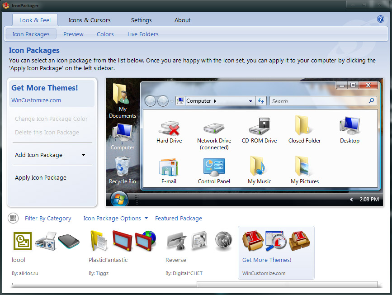Click the back arrow in preview explorer

pos(150,101)
